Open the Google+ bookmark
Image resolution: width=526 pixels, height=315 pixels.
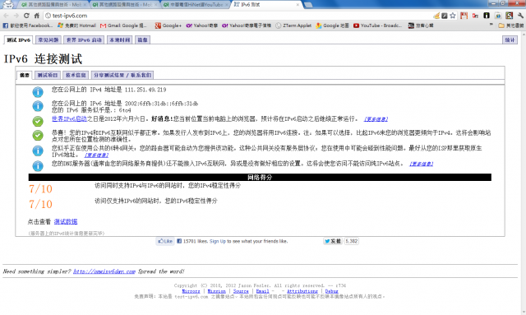(168, 25)
